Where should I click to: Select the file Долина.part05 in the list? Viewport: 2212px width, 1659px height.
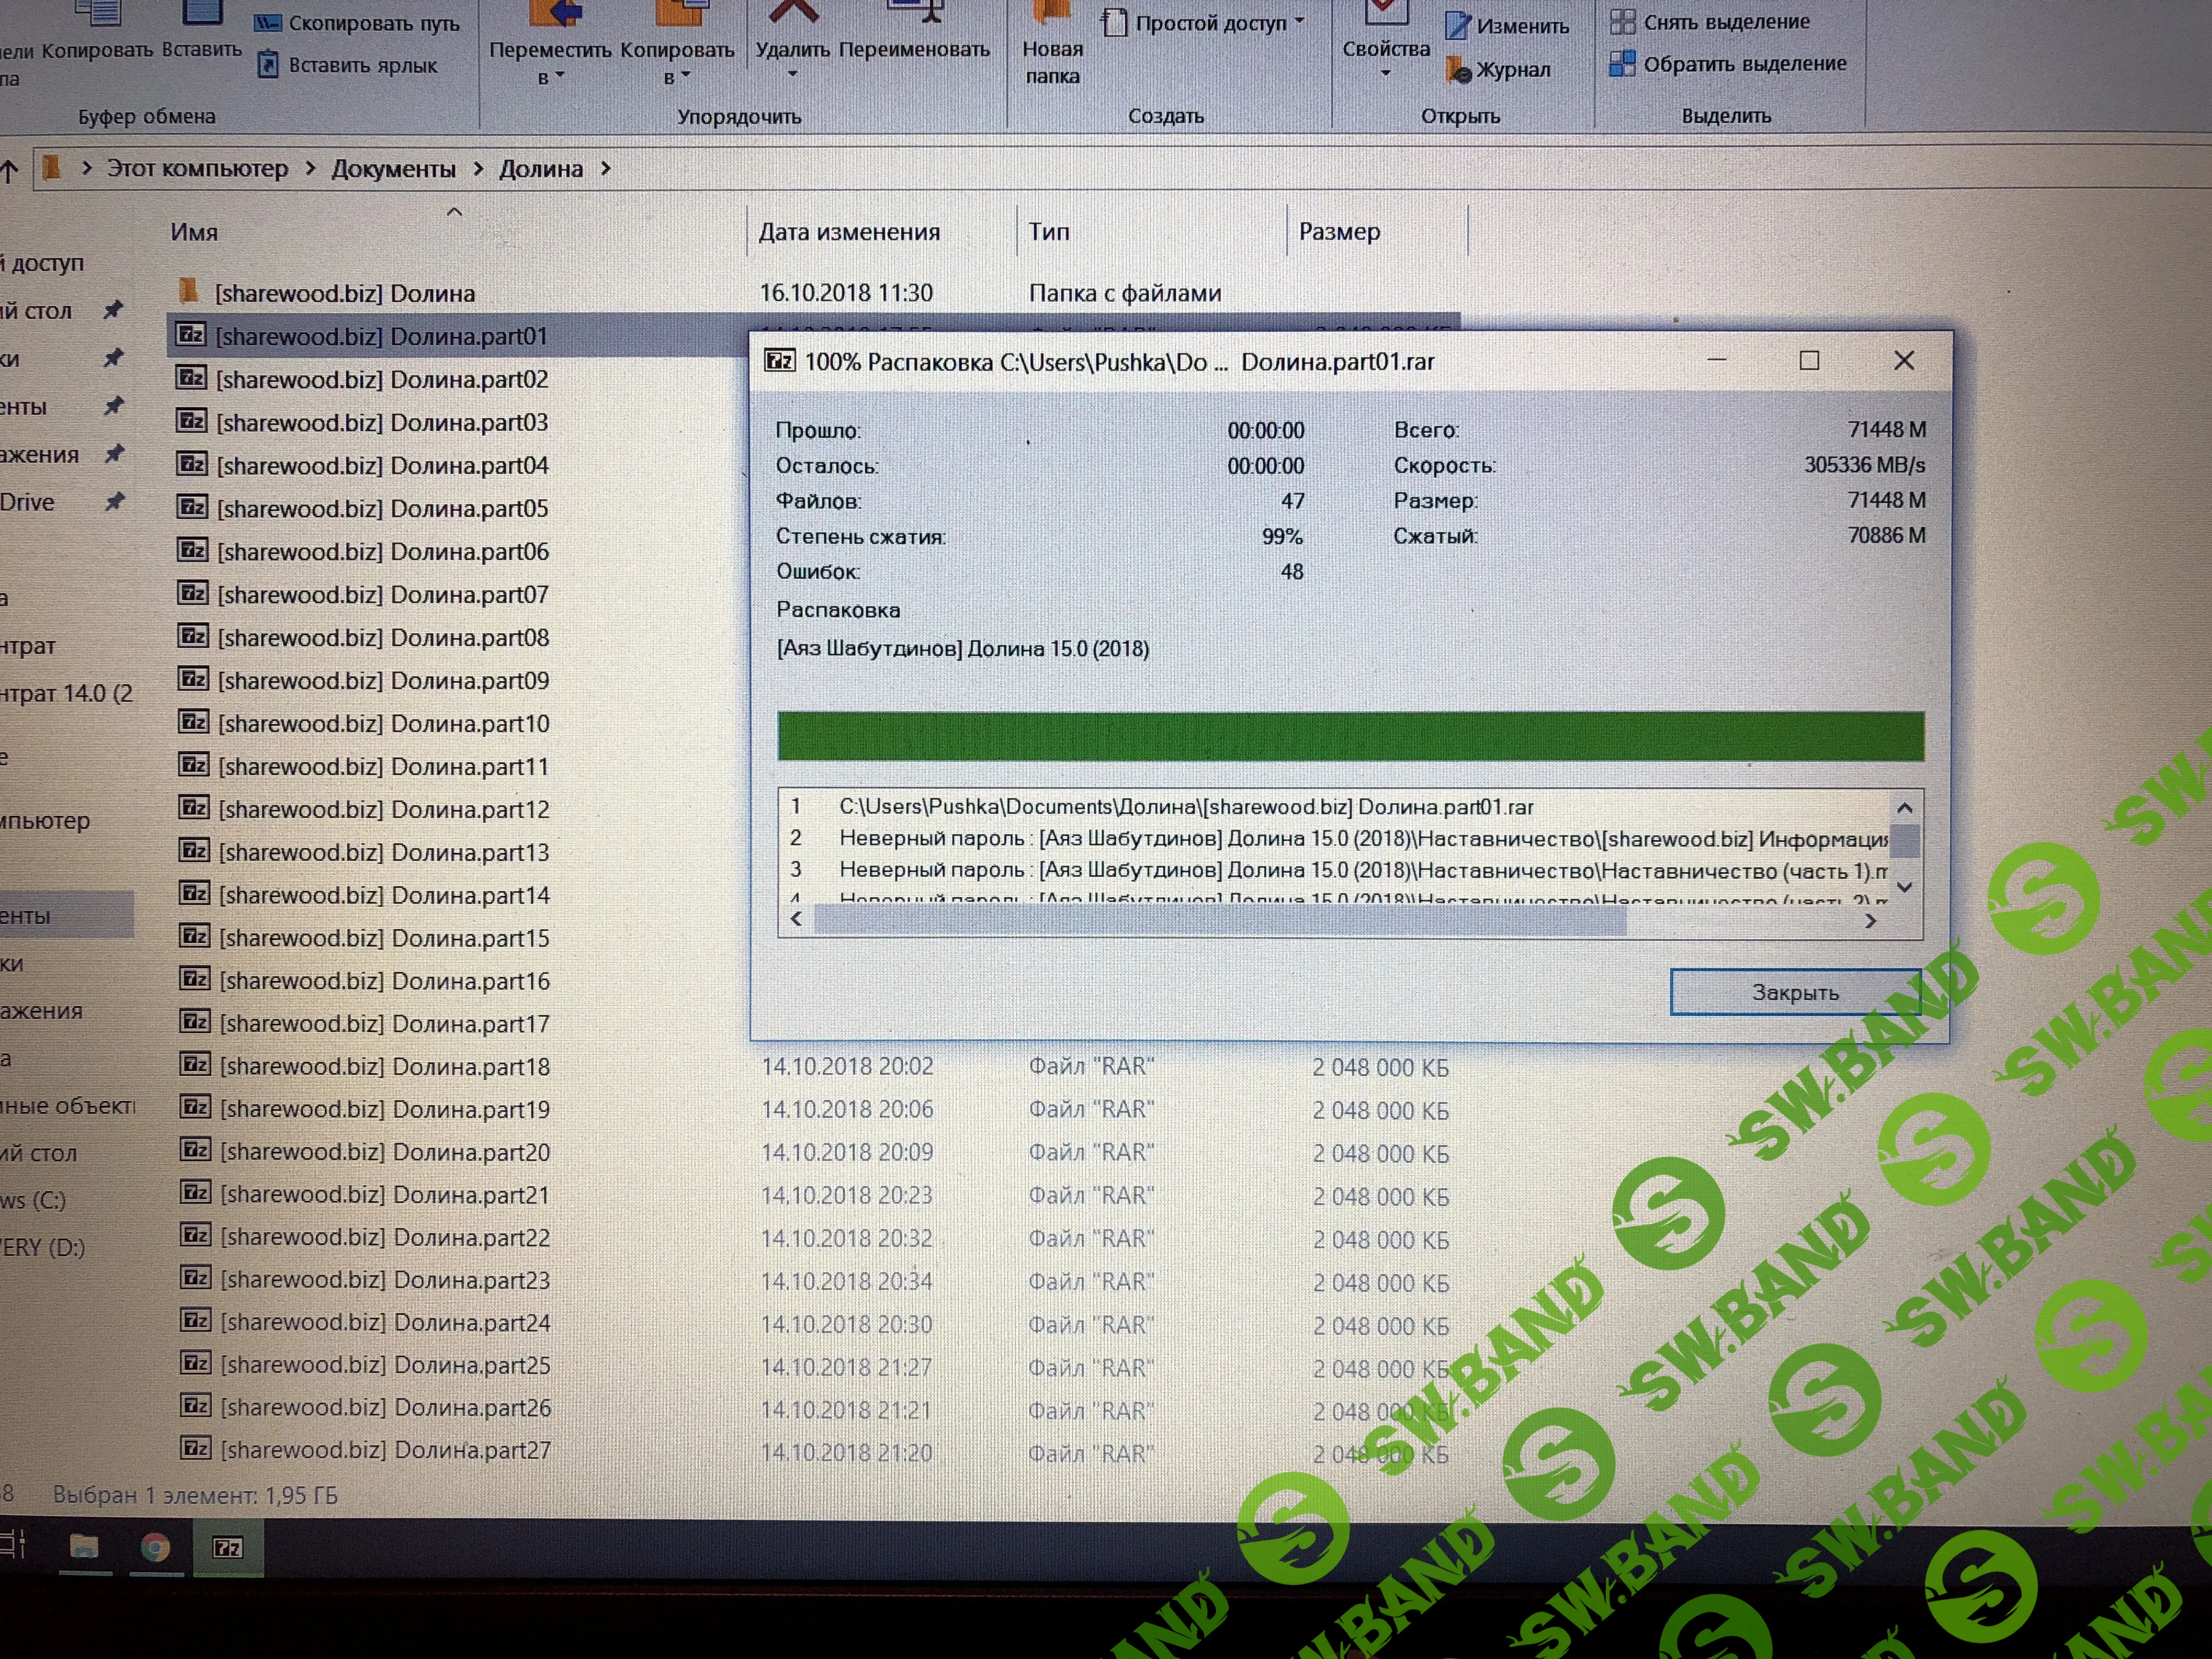point(383,509)
